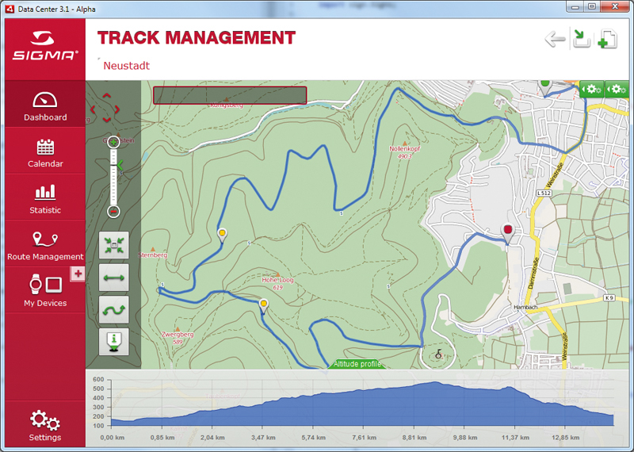Click the red plus button beside sidebar
Viewport: 634px width, 452px height.
(x=78, y=274)
